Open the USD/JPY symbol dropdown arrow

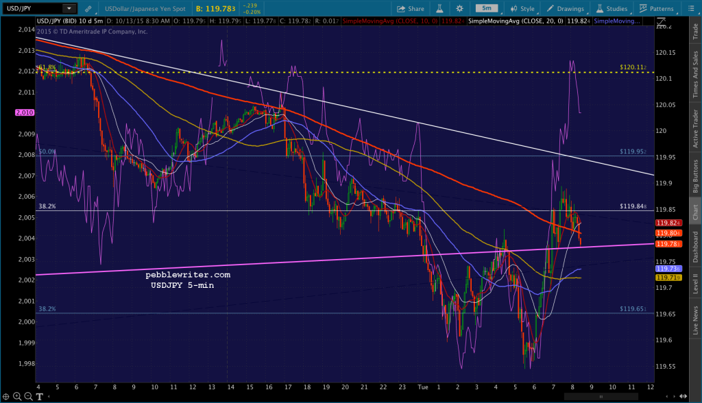[69, 8]
